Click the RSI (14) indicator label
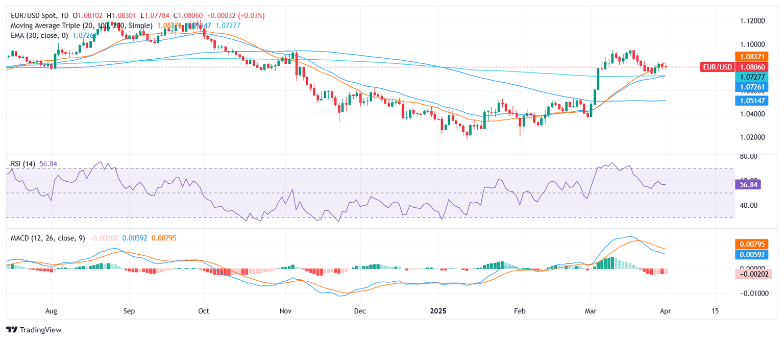The width and height of the screenshot is (784, 340). (23, 164)
